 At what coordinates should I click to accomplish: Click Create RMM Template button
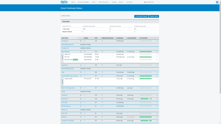click(x=141, y=16)
